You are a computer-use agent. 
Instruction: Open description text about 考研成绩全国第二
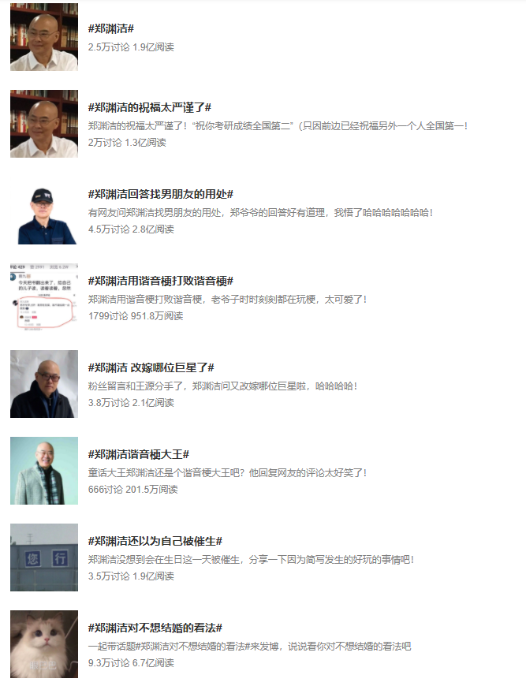278,126
